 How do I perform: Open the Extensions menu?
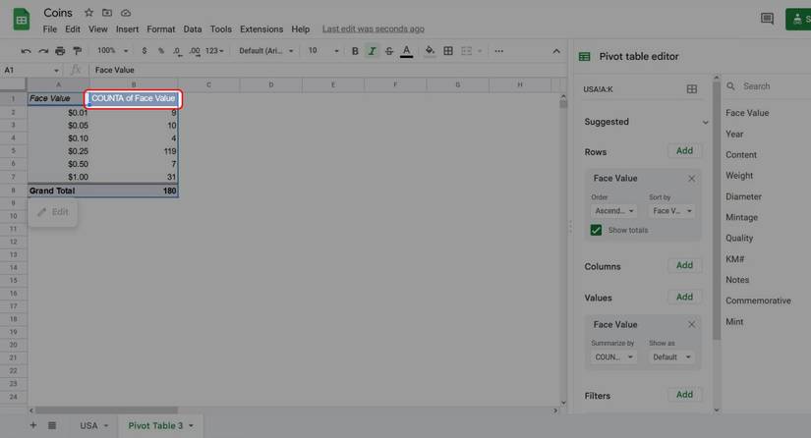[261, 29]
